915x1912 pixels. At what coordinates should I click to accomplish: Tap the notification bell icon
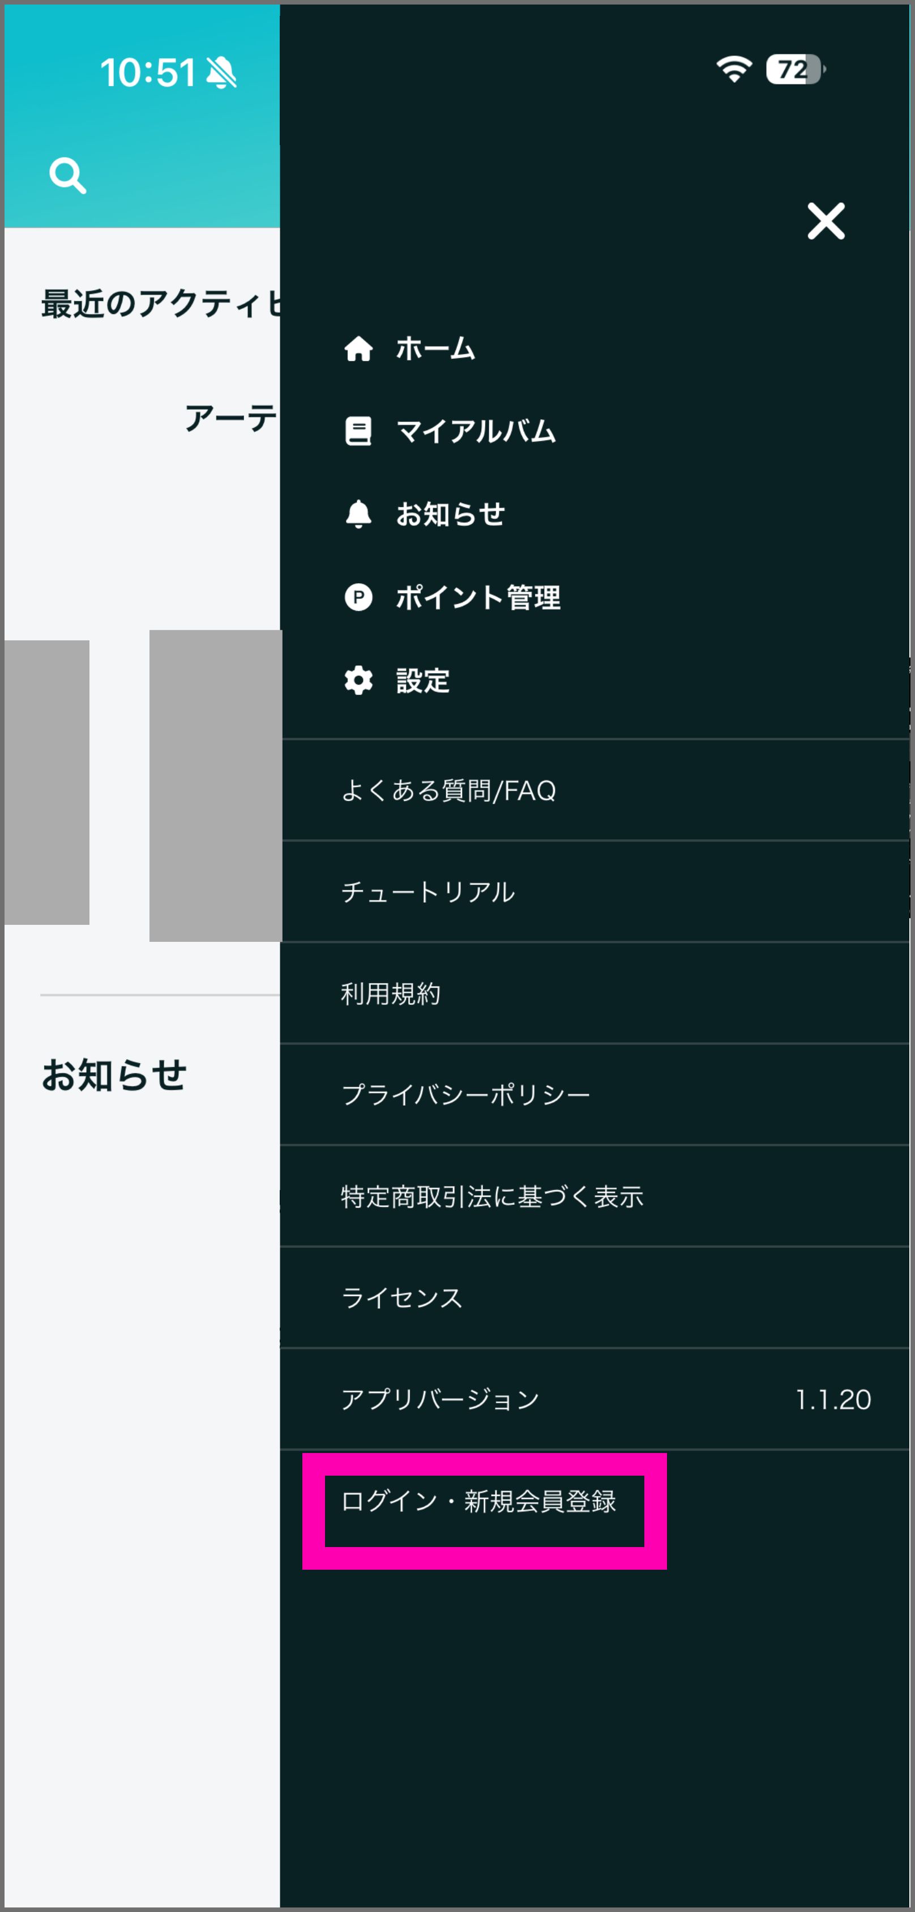358,513
